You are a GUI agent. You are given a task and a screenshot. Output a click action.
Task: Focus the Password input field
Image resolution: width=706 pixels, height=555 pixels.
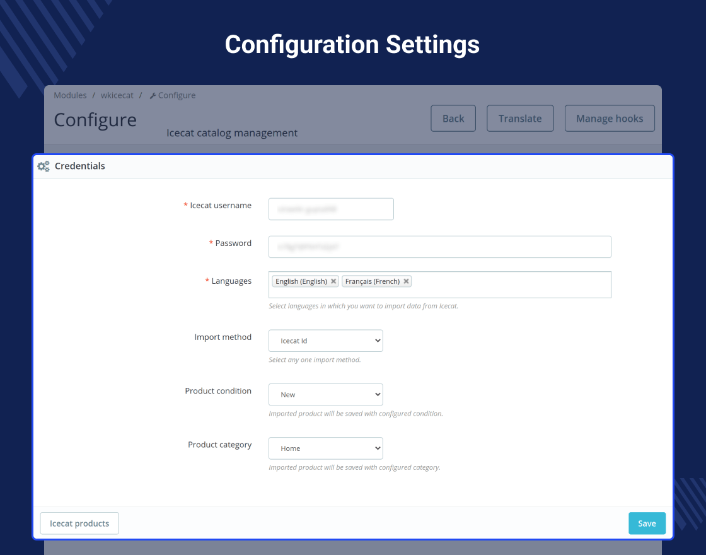pyautogui.click(x=440, y=247)
